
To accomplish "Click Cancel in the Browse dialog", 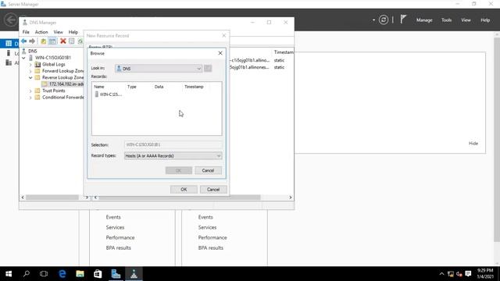I will tap(208, 170).
